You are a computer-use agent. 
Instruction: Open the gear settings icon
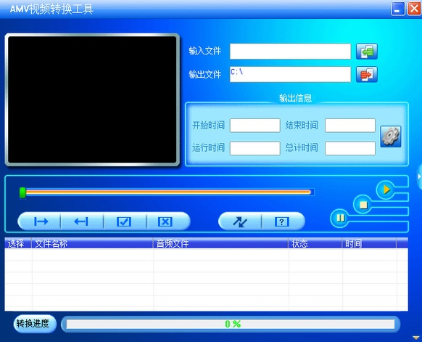click(391, 137)
